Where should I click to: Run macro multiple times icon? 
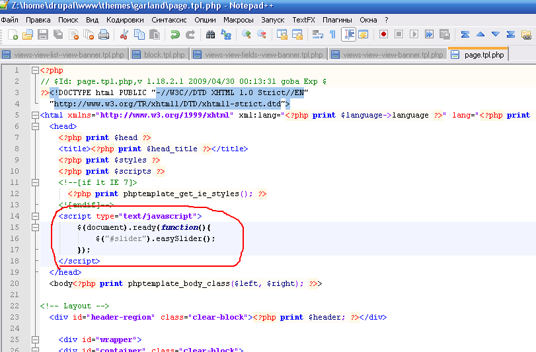pos(430,34)
